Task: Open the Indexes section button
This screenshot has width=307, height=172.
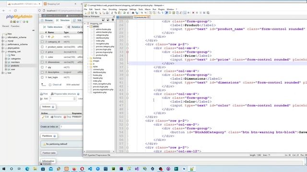Action: point(48,107)
